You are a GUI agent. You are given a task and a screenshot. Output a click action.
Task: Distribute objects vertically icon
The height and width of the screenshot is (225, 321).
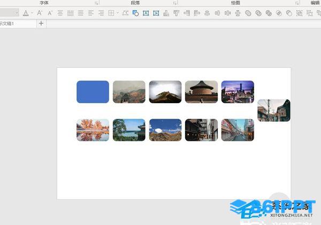[x=238, y=13]
